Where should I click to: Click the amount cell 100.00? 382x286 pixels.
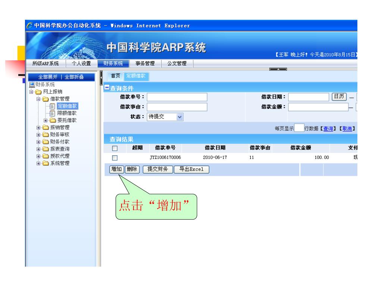click(x=322, y=158)
